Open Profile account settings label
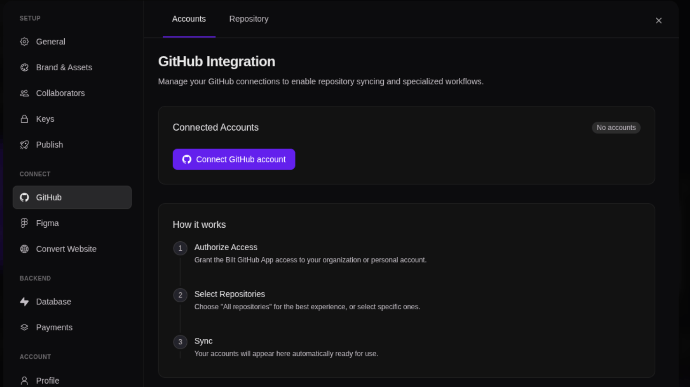Viewport: 690px width, 387px height. click(x=47, y=380)
